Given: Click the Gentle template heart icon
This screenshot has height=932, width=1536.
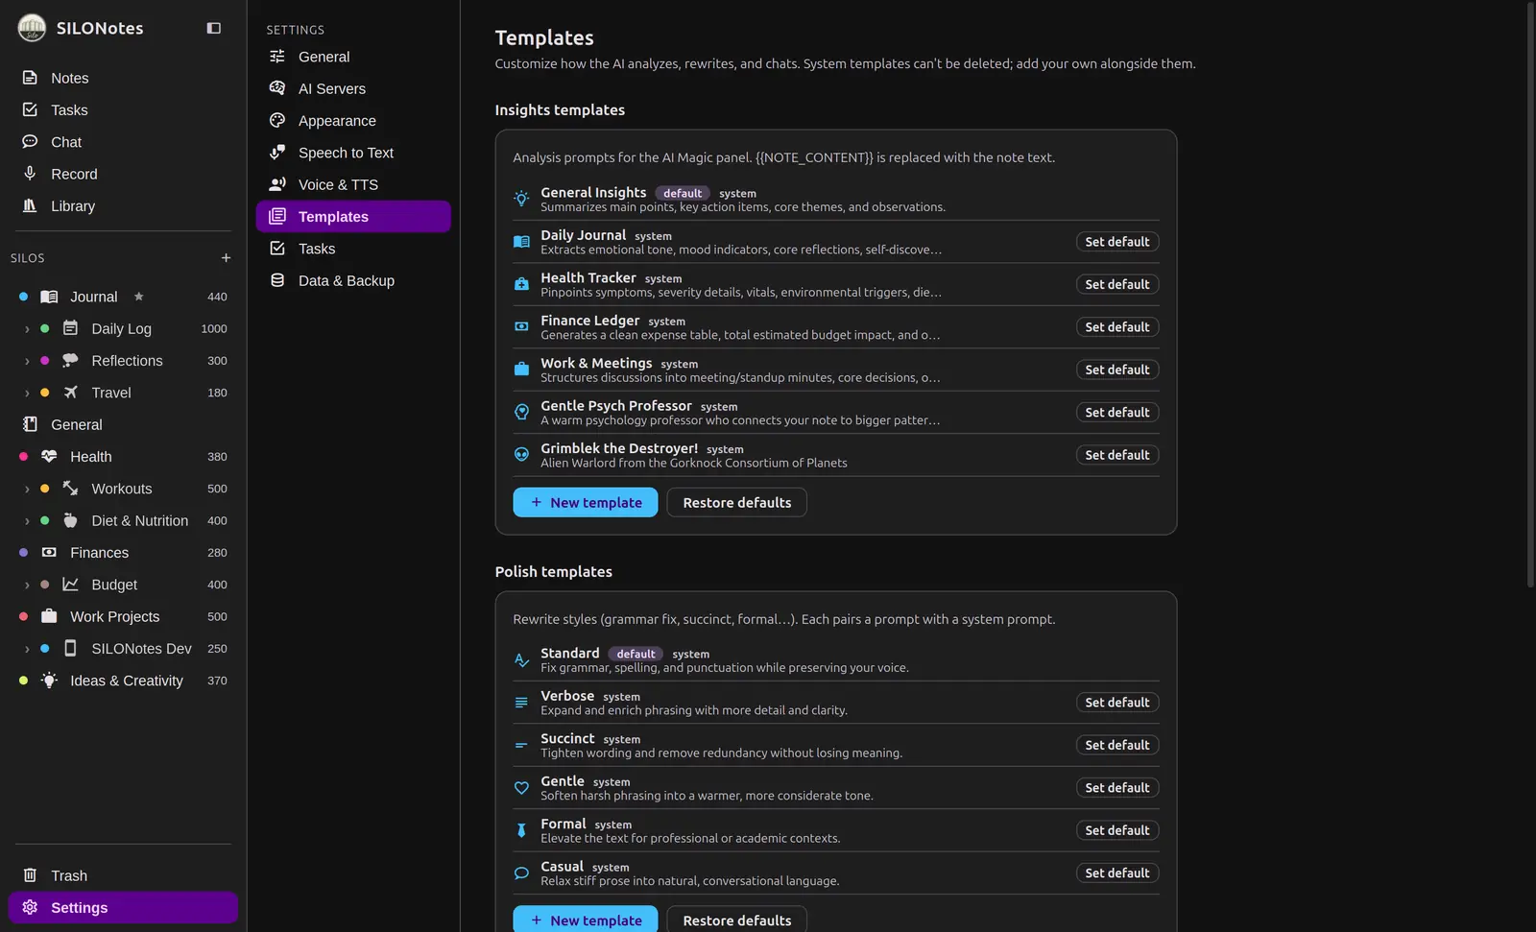Looking at the screenshot, I should click(x=521, y=788).
